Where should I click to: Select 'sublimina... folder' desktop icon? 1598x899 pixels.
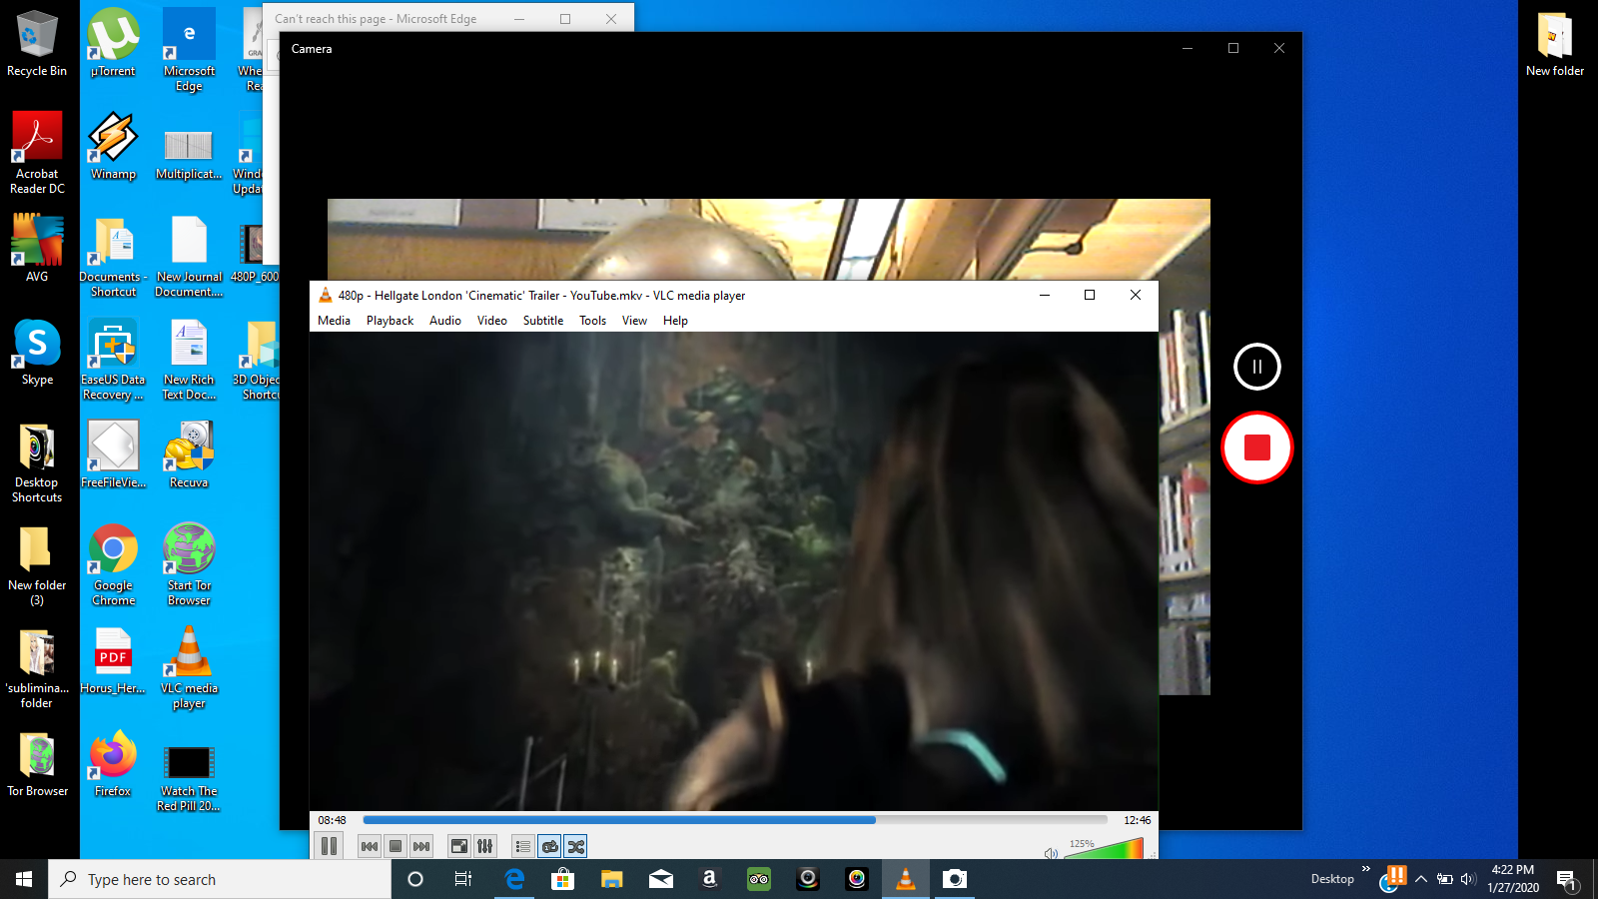pyautogui.click(x=37, y=667)
